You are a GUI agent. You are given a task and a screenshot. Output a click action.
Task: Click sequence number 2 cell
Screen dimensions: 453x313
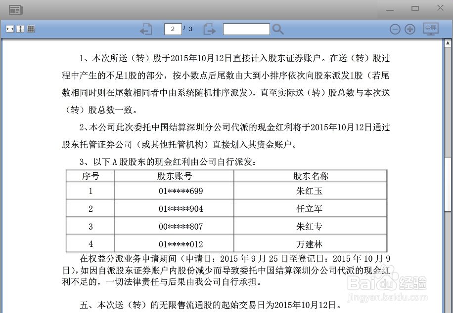pos(91,208)
